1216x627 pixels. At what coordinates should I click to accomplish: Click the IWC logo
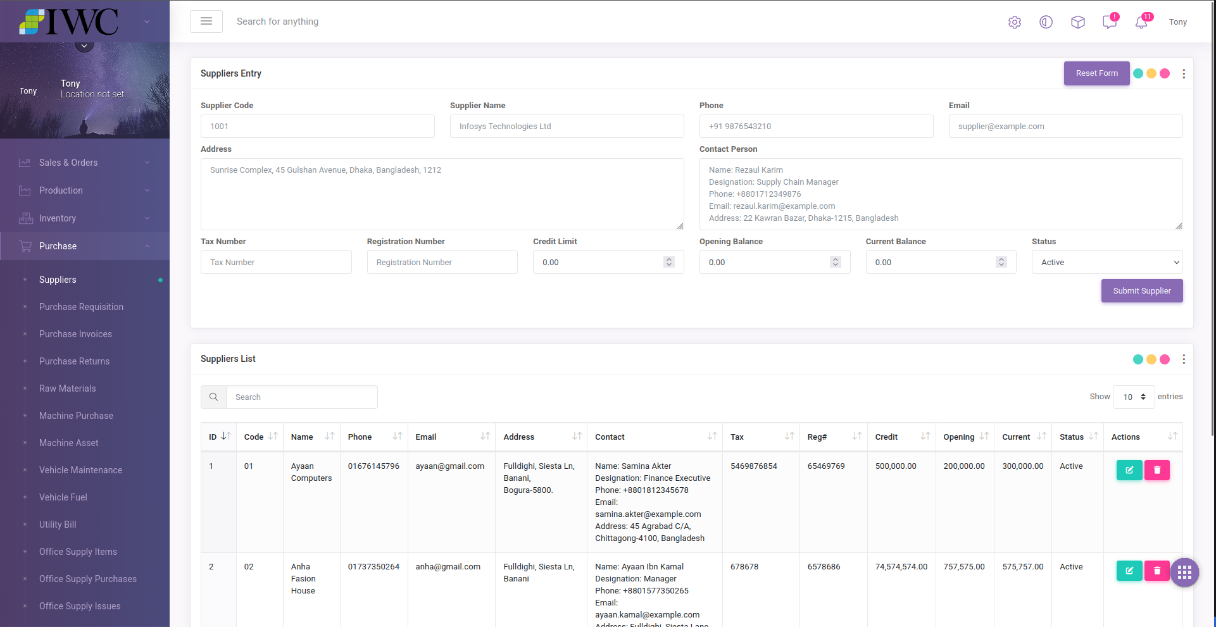pyautogui.click(x=68, y=22)
